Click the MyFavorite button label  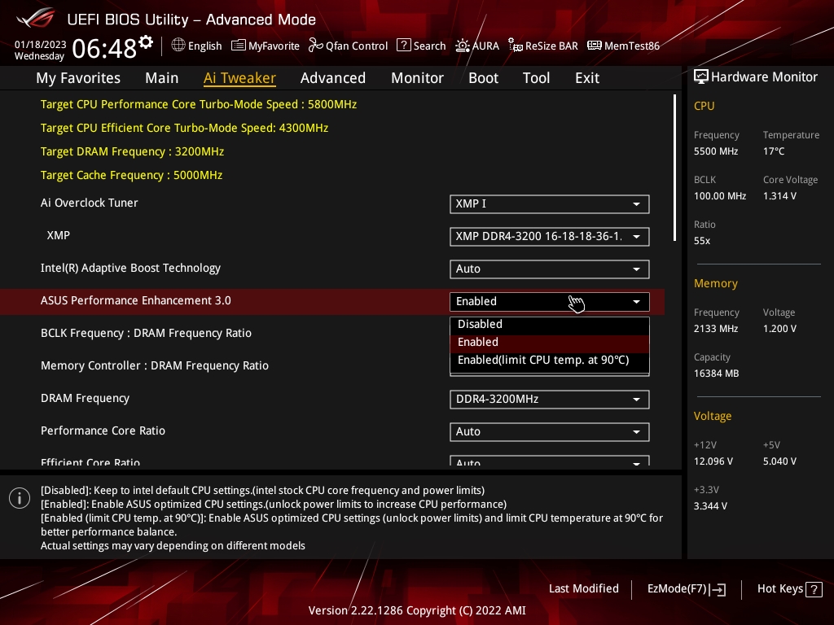(274, 46)
